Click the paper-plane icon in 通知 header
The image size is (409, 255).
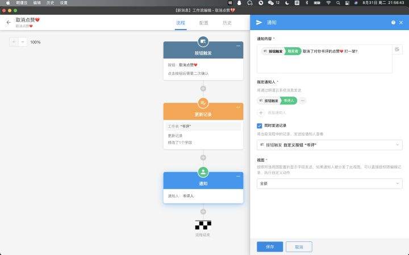259,23
